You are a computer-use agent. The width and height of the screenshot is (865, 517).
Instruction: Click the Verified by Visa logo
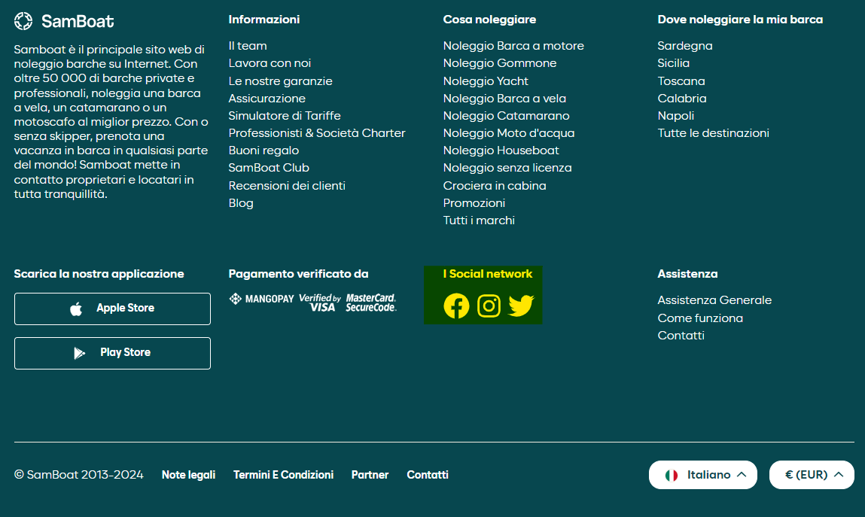coord(320,303)
